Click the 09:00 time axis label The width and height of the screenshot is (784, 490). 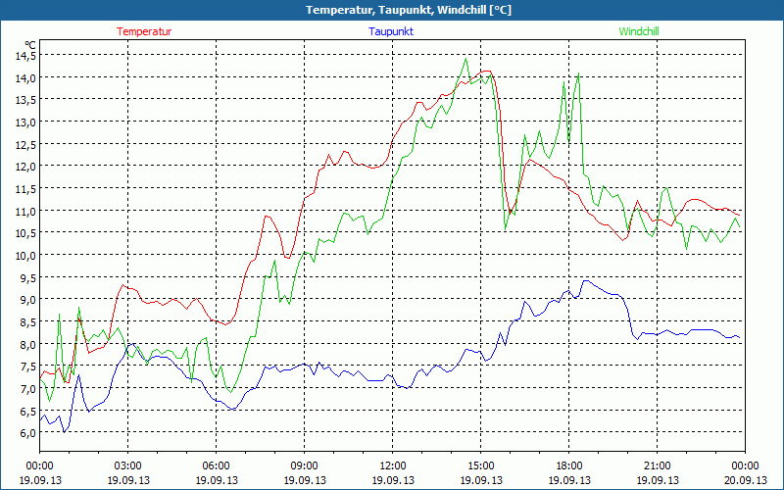click(304, 465)
